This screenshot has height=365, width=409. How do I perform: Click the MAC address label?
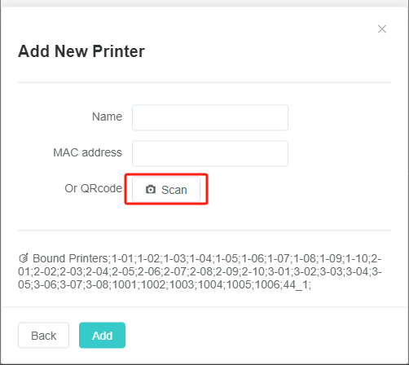pos(87,152)
